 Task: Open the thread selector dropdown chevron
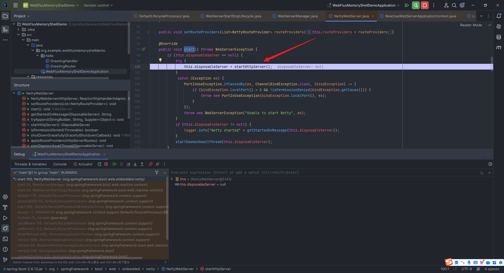[165, 172]
